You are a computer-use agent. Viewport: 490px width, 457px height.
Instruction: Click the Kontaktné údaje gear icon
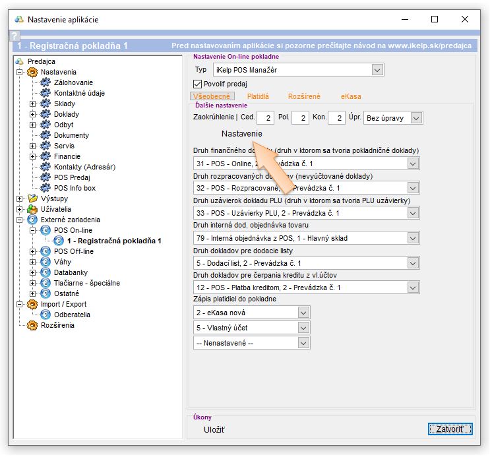pyautogui.click(x=45, y=93)
